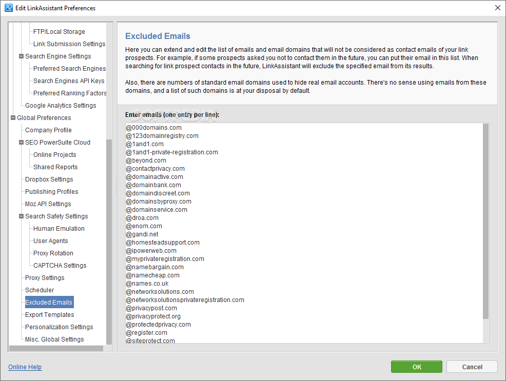Open the Online Help link
The image size is (506, 381).
pyautogui.click(x=25, y=367)
